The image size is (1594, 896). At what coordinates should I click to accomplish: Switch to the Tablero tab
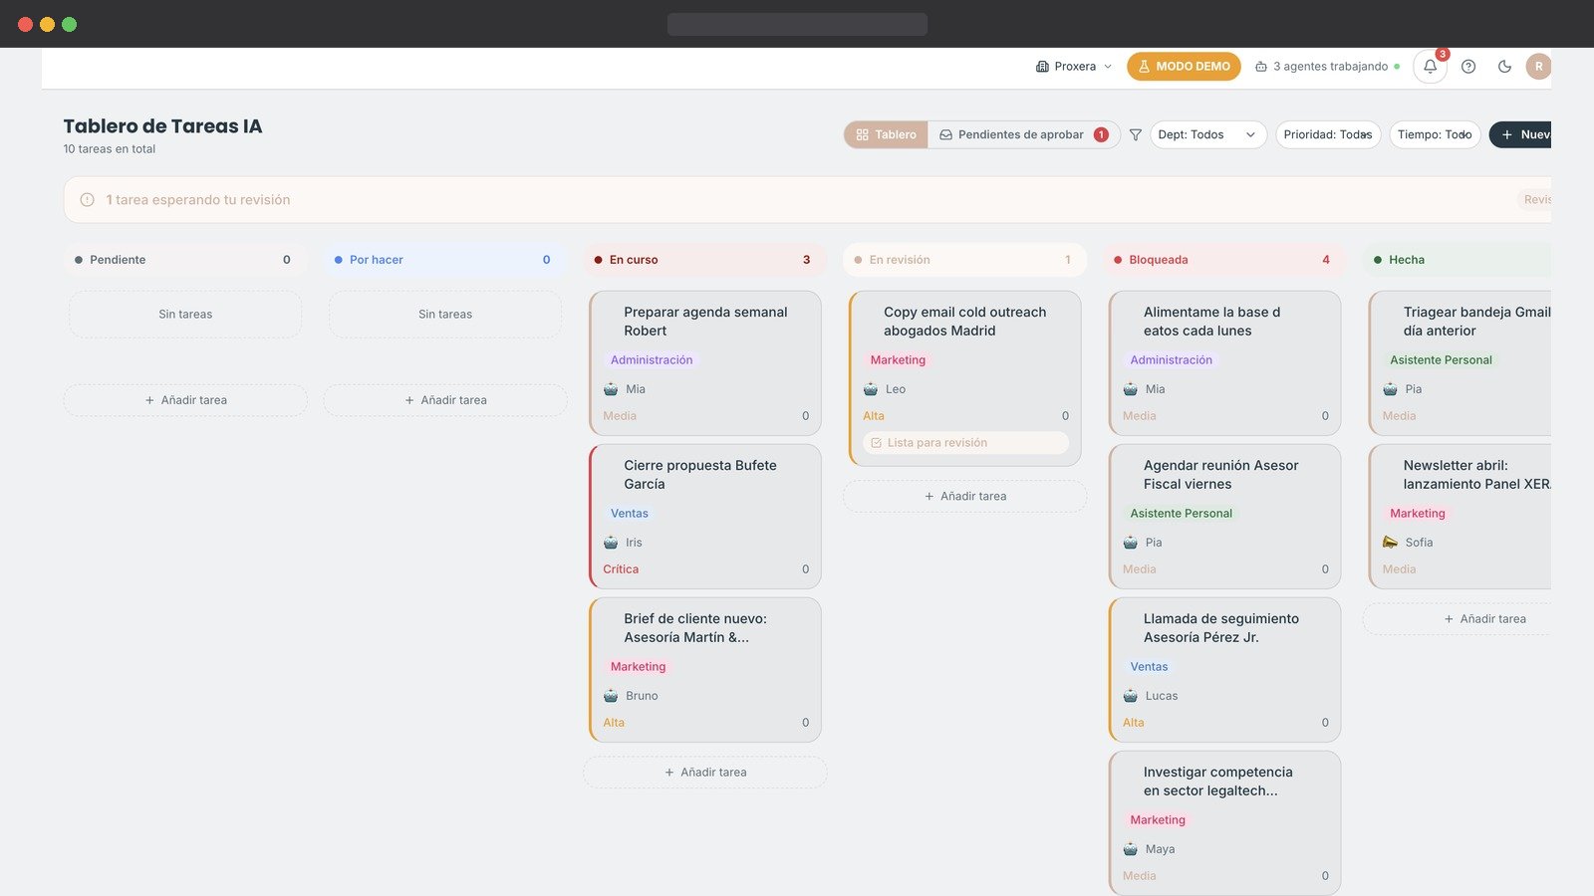pos(886,134)
